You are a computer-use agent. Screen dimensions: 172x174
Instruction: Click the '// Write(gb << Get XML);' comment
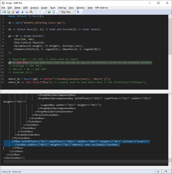(25, 66)
